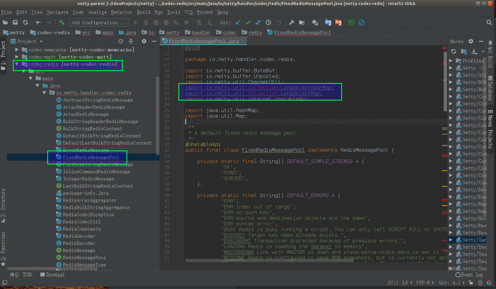Open Project tool window settings gear
Image resolution: width=496 pixels, height=289 pixels.
143,41
